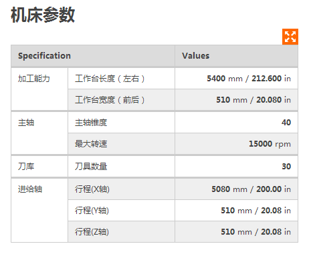The height and width of the screenshot is (256, 309).
Task: Click the 机床参数 page heading
Action: 43,15
